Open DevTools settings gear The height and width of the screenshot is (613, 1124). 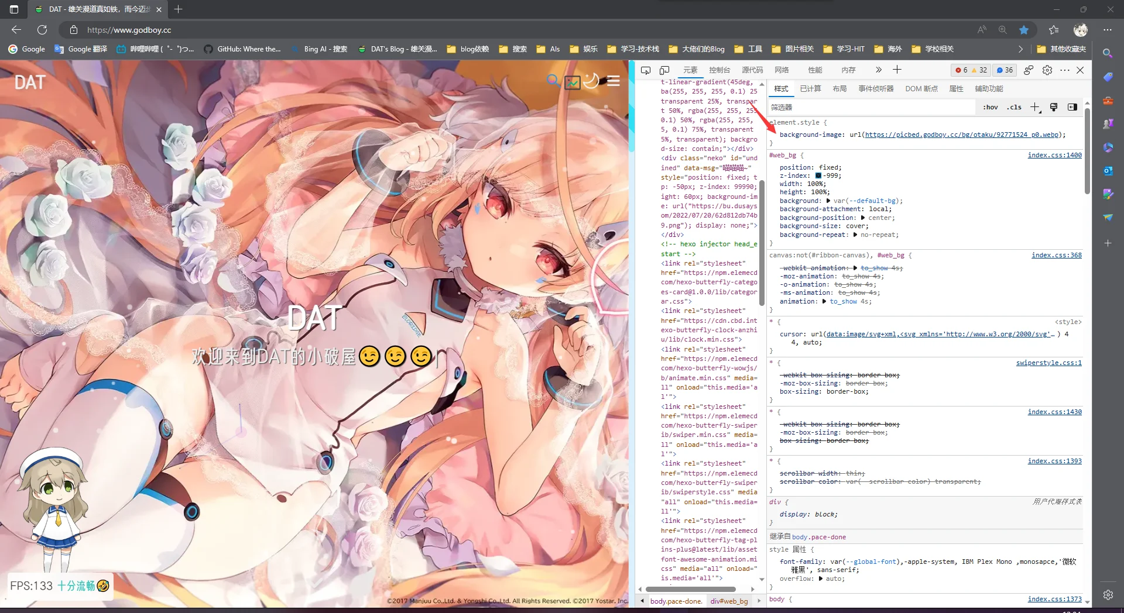(x=1047, y=70)
